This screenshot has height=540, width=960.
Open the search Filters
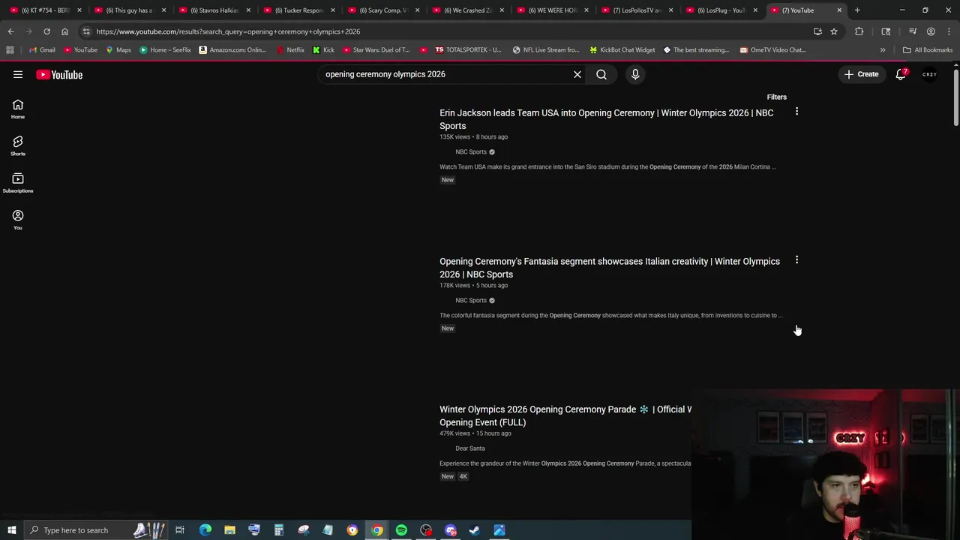coord(776,97)
